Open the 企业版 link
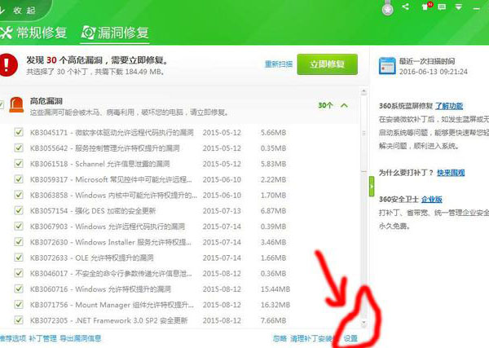Viewport: 489px width, 348px height. point(432,199)
